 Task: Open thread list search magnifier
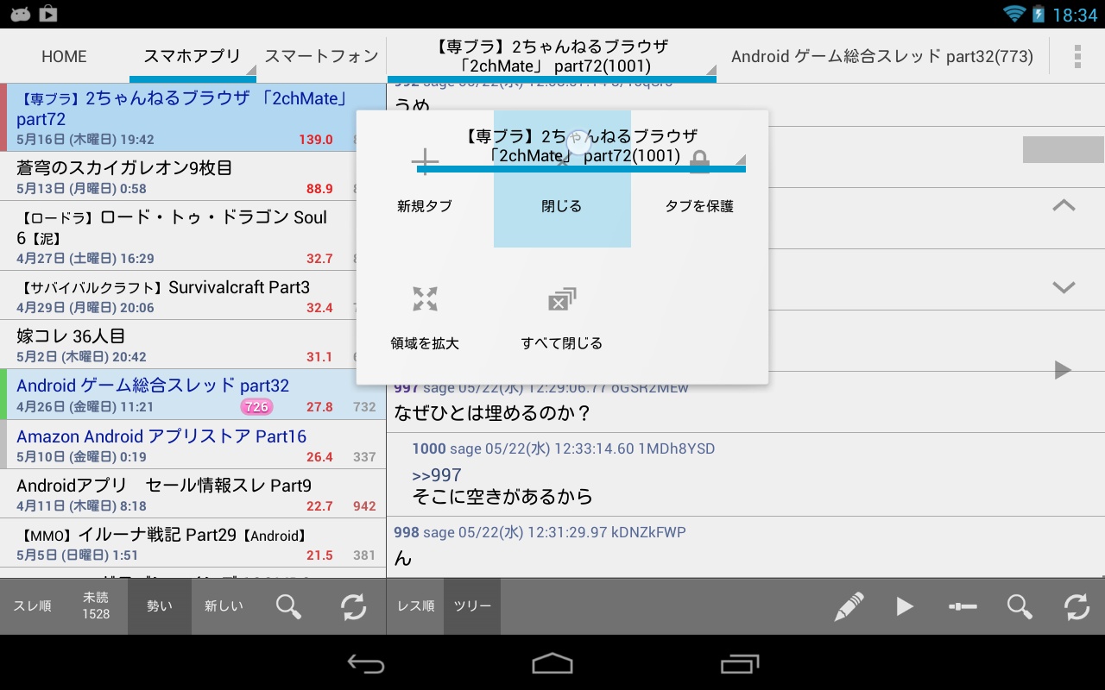click(x=288, y=606)
